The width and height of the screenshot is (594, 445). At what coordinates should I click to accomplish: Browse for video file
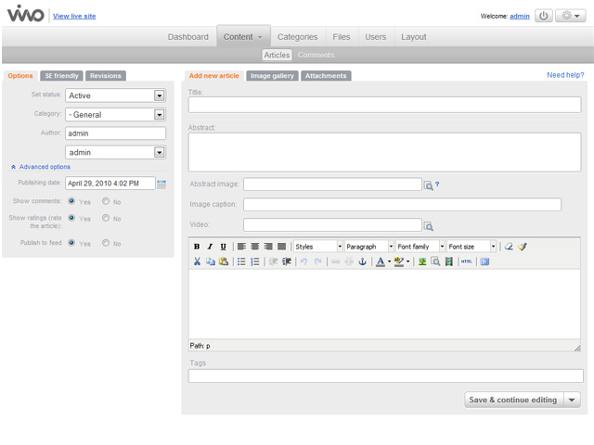429,226
